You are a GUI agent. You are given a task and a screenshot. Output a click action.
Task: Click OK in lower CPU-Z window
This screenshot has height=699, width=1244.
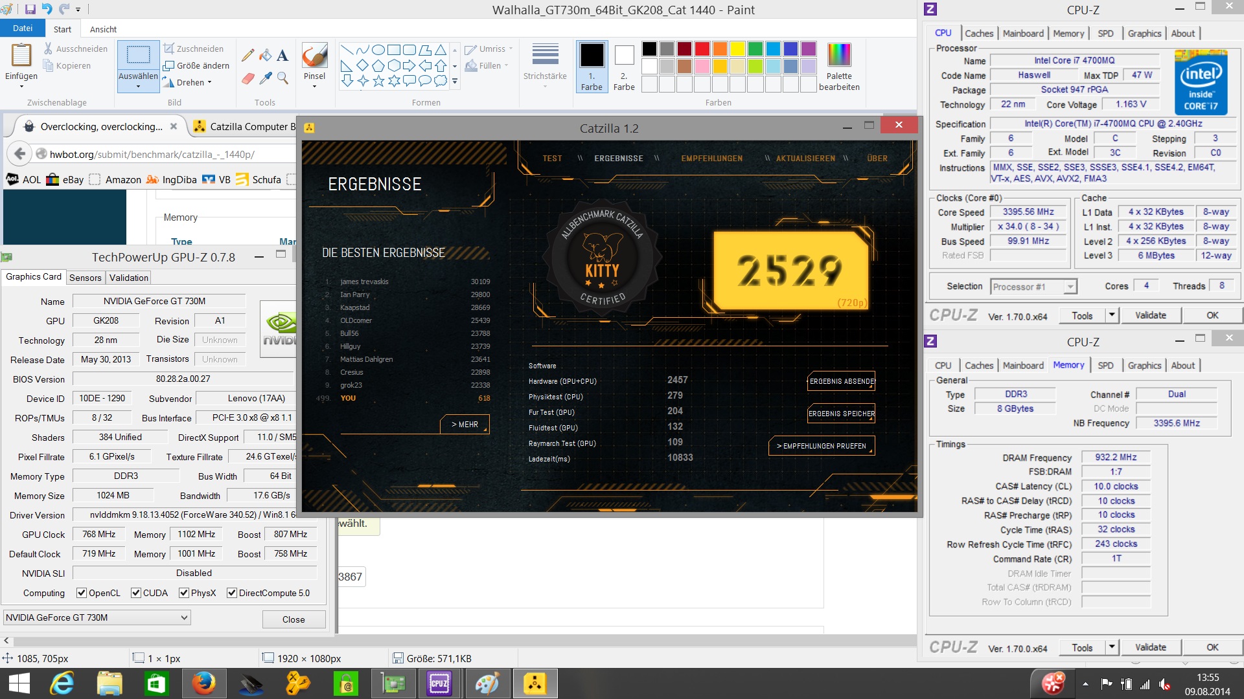(x=1212, y=647)
